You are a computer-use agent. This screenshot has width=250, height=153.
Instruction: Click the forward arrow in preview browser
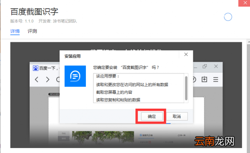point(47,79)
